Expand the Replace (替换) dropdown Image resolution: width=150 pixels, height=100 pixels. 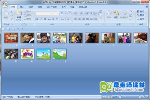pos(145,15)
